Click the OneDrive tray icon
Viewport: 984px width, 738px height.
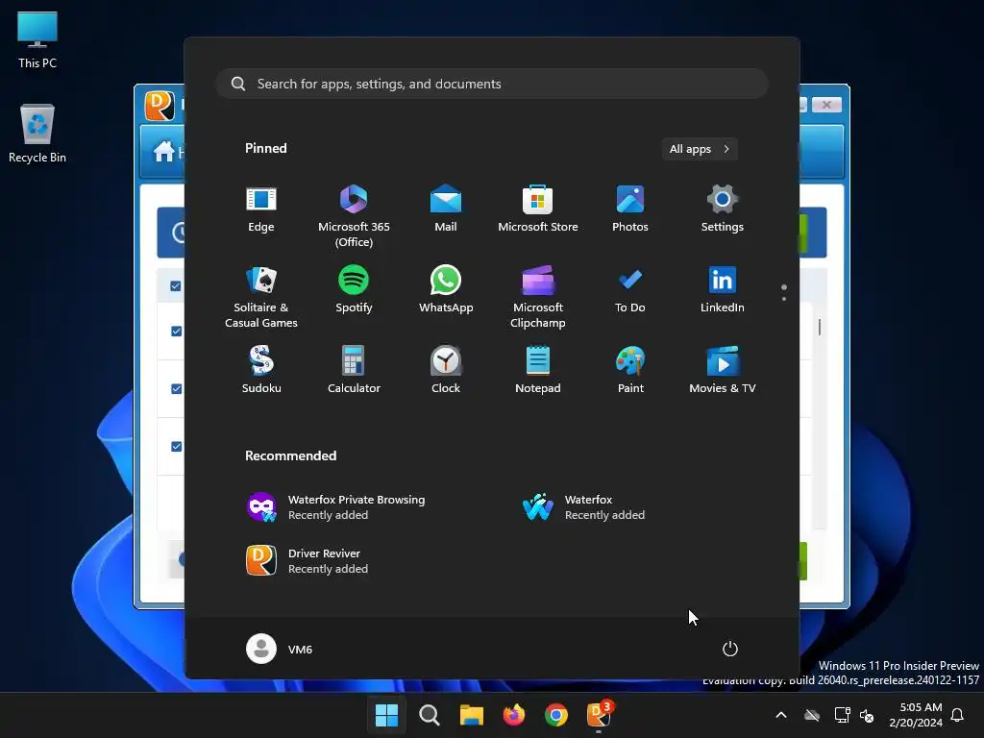[x=812, y=715]
